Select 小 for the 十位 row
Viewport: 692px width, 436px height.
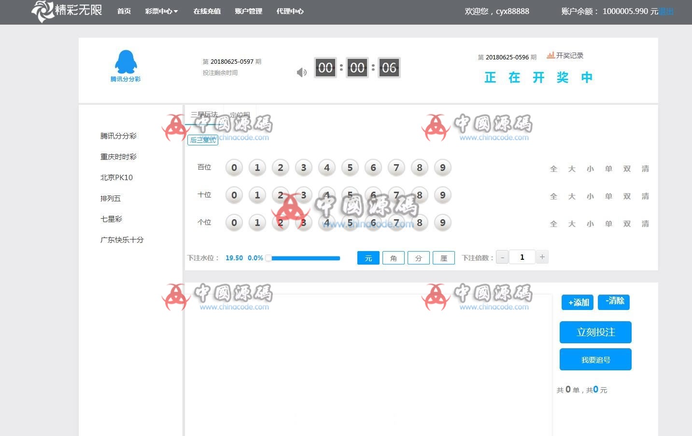point(590,197)
